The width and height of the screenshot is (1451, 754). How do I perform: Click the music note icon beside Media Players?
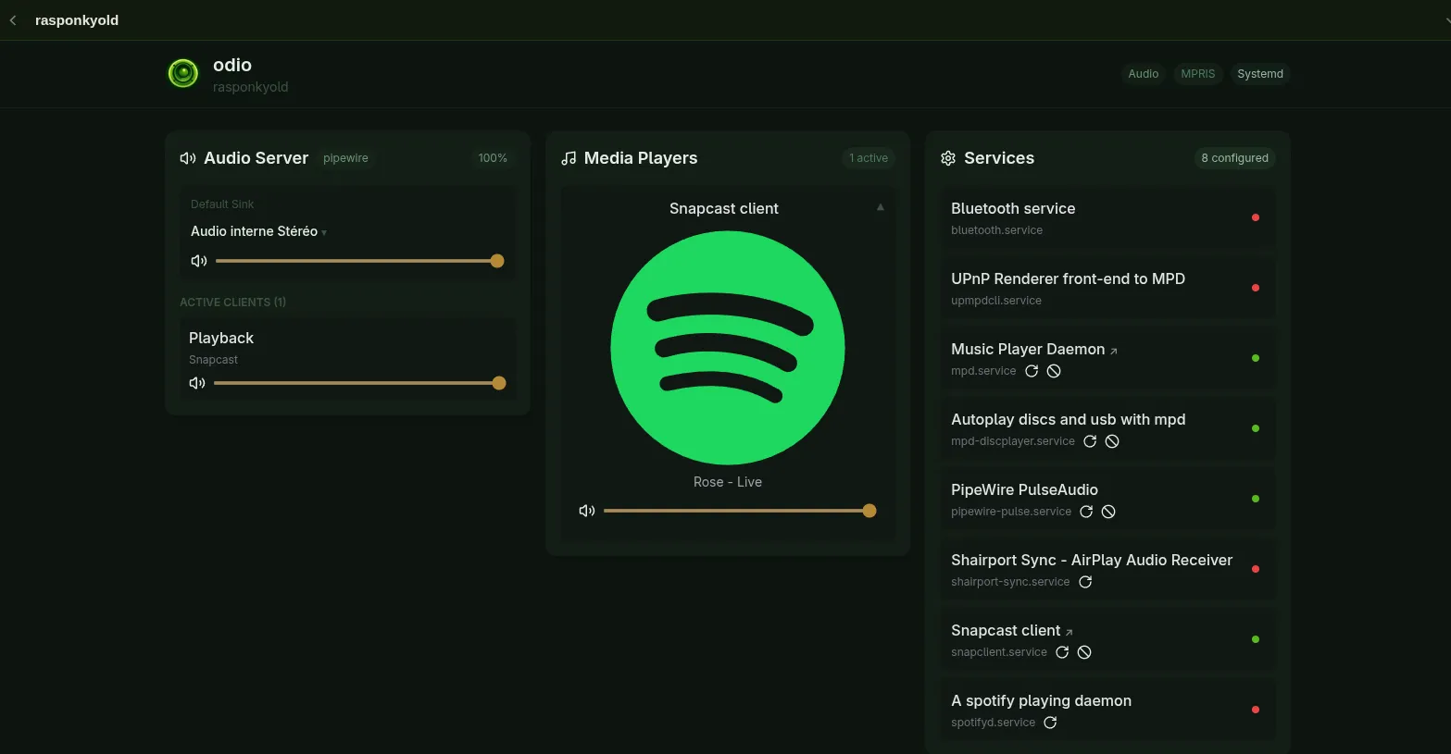pos(569,158)
